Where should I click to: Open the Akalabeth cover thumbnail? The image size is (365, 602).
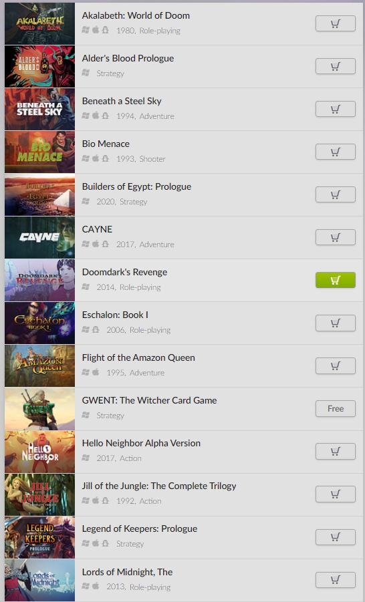click(x=40, y=23)
